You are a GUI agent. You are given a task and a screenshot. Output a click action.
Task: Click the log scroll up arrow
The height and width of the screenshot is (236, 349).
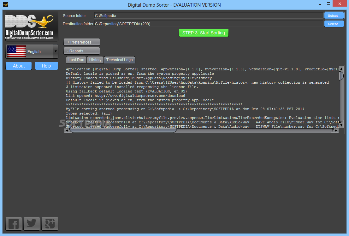pyautogui.click(x=341, y=68)
